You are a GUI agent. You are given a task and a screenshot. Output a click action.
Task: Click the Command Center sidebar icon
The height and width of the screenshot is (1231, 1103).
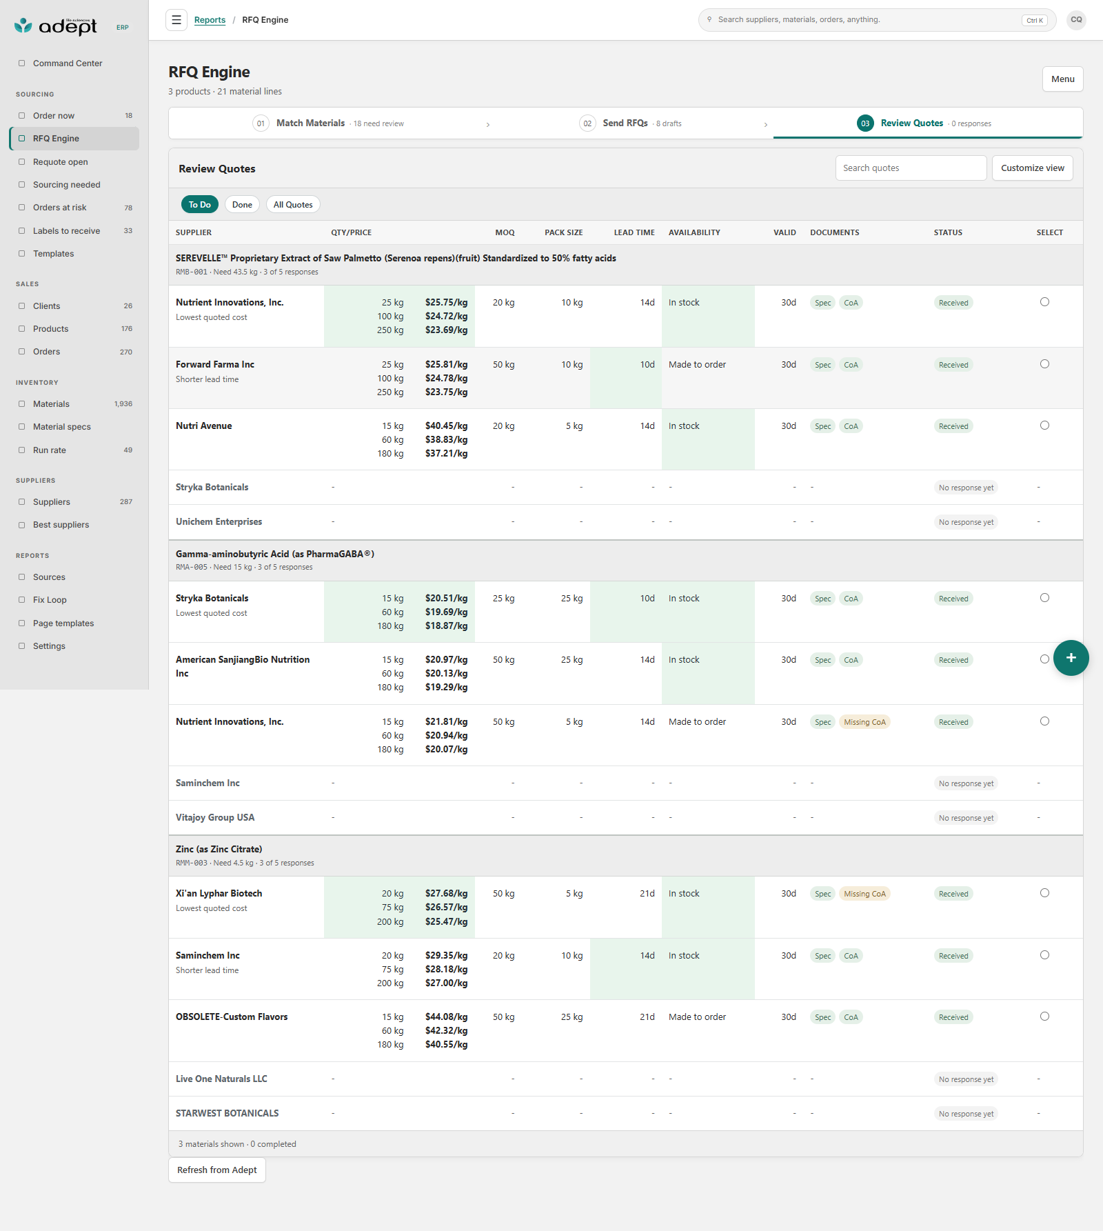coord(21,63)
